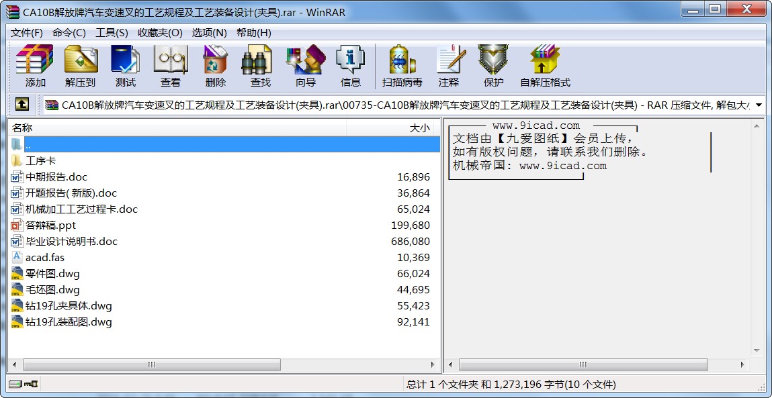The image size is (772, 398).
Task: Launch the 向导 (Wizard) icon
Action: pyautogui.click(x=304, y=65)
